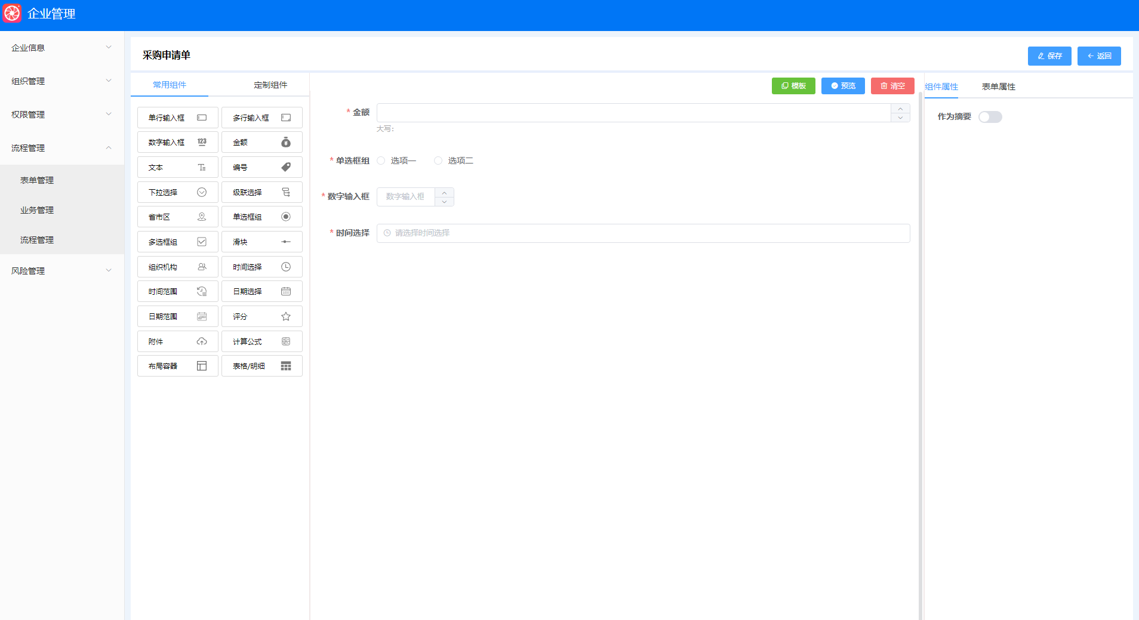Add the 金额 money-bag component
The width and height of the screenshot is (1139, 620).
[x=262, y=142]
